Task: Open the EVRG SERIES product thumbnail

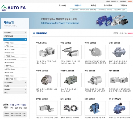Action: click(x=47, y=108)
